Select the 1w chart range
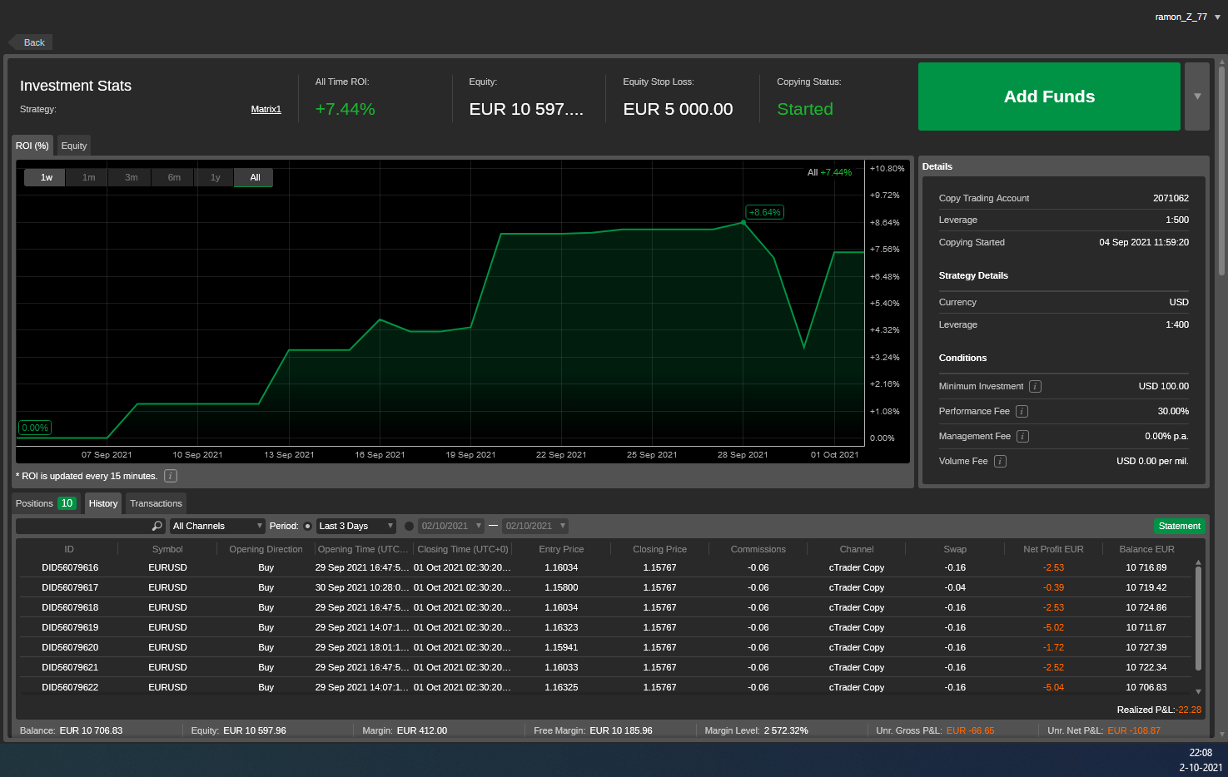Screen dimensions: 1228x777 [47, 177]
